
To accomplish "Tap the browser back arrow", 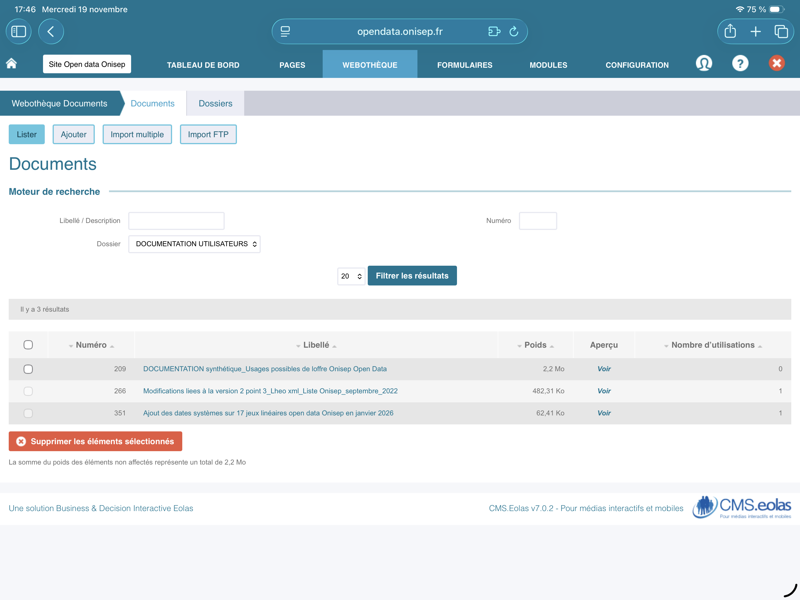I will 51,31.
